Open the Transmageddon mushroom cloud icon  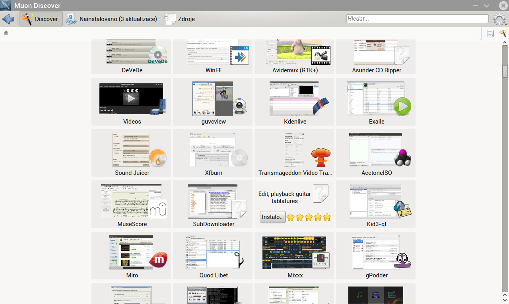[x=321, y=158]
